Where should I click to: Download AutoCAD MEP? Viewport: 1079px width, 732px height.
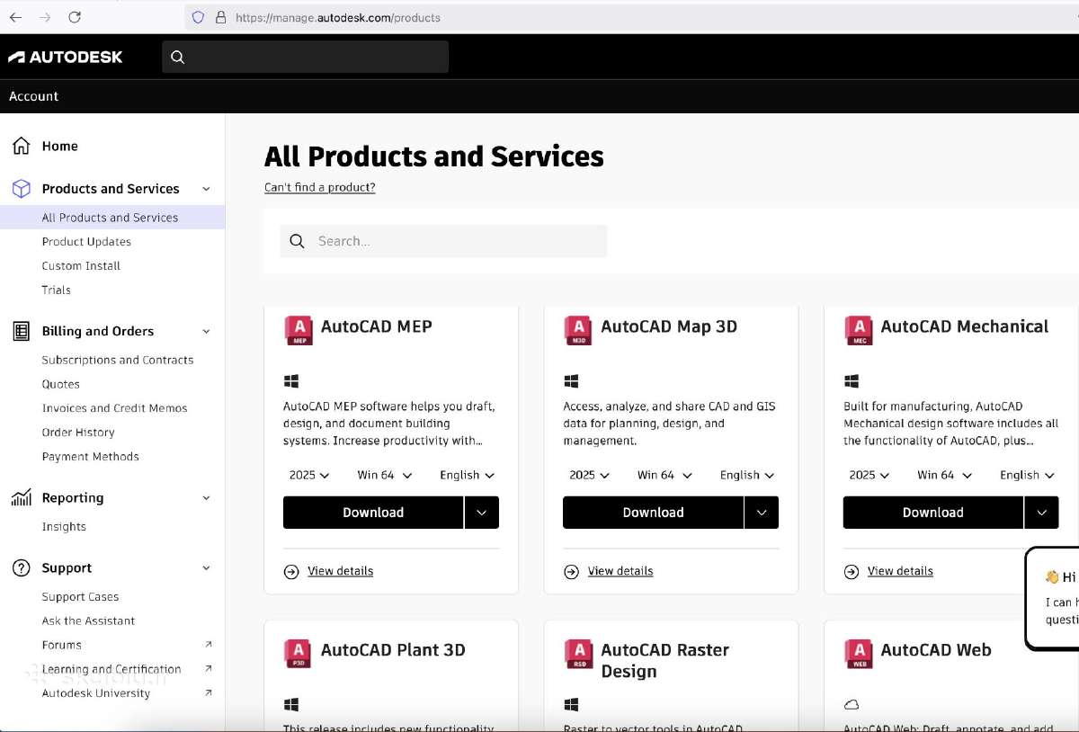click(373, 513)
